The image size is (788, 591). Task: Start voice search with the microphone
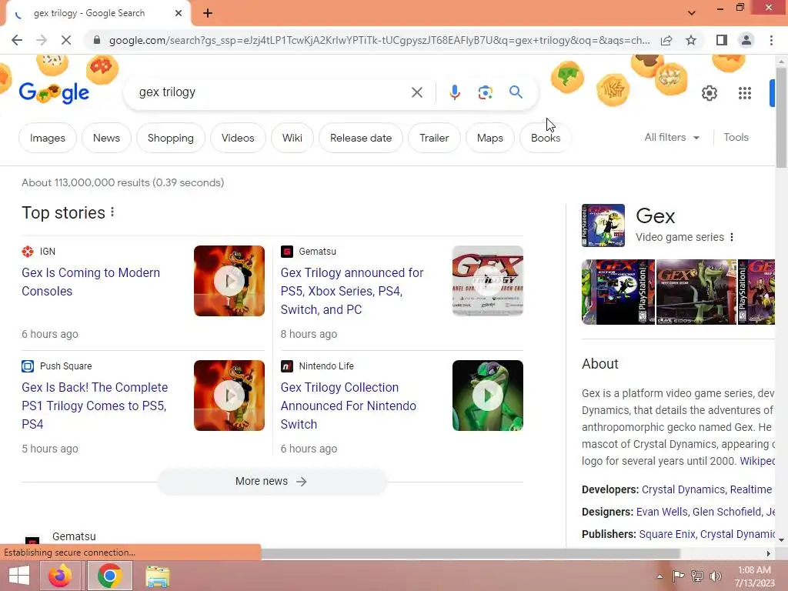pos(454,92)
